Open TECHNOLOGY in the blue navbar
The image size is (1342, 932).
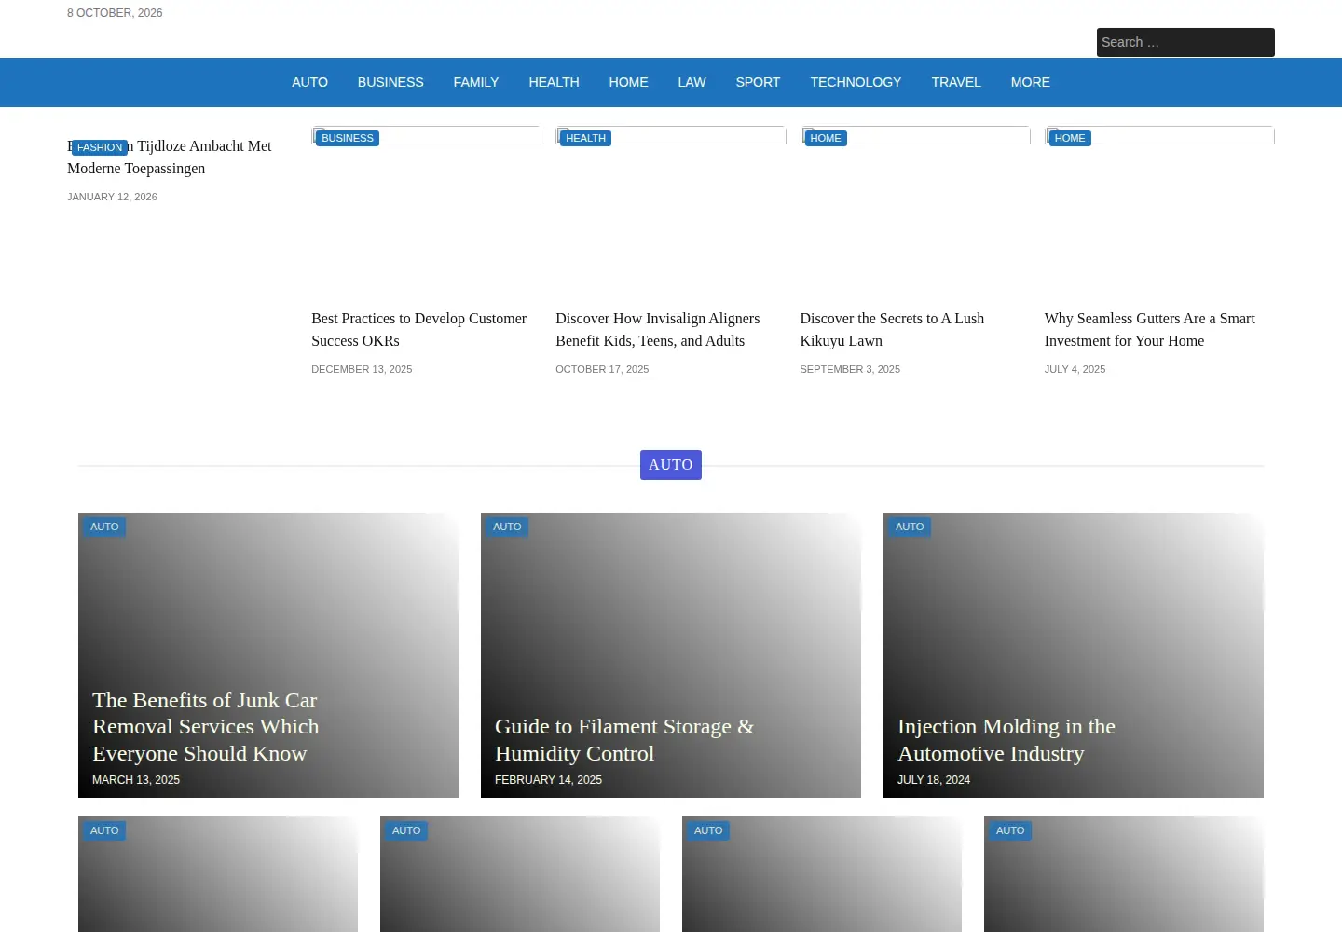[x=856, y=82]
